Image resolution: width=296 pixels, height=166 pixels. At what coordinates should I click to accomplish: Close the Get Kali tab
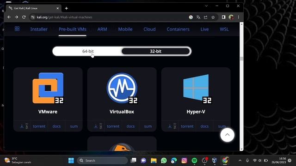57,8
